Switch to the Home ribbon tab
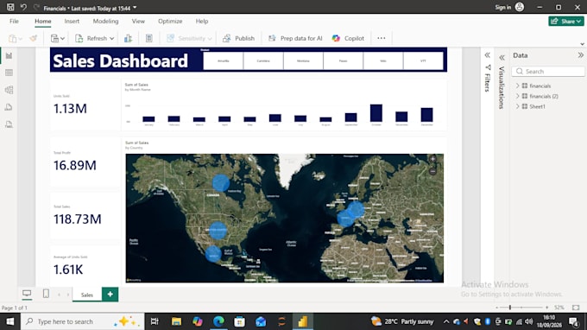Viewport: 587px width, 330px height. tap(43, 22)
